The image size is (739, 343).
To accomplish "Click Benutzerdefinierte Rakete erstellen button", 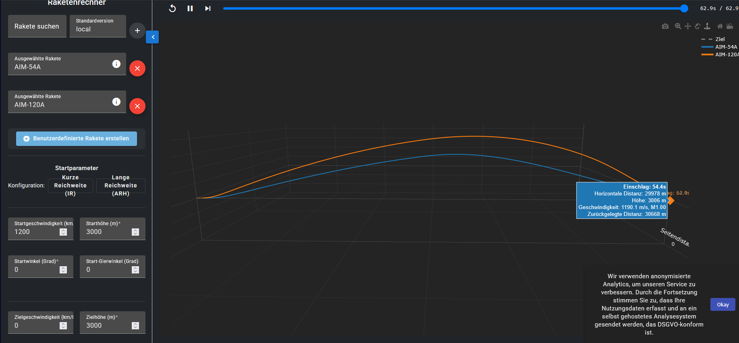I will pos(77,138).
